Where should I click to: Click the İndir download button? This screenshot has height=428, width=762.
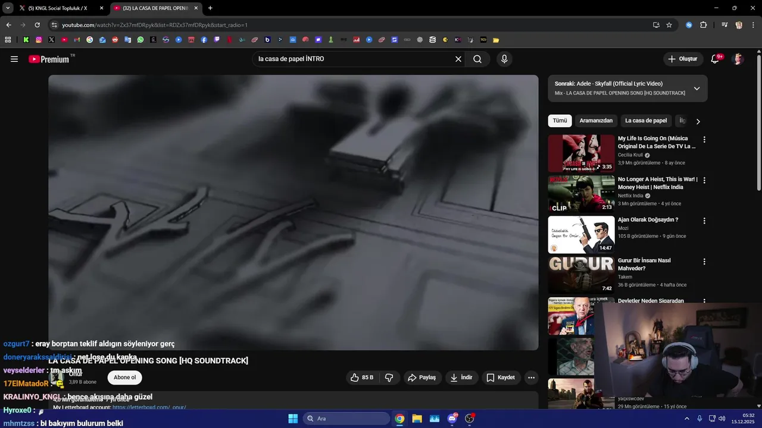pos(461,377)
